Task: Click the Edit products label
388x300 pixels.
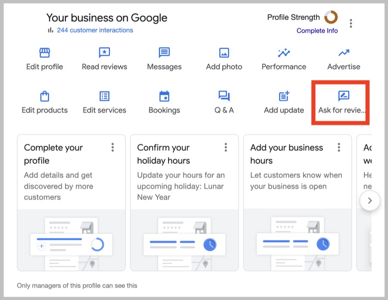Action: click(44, 110)
